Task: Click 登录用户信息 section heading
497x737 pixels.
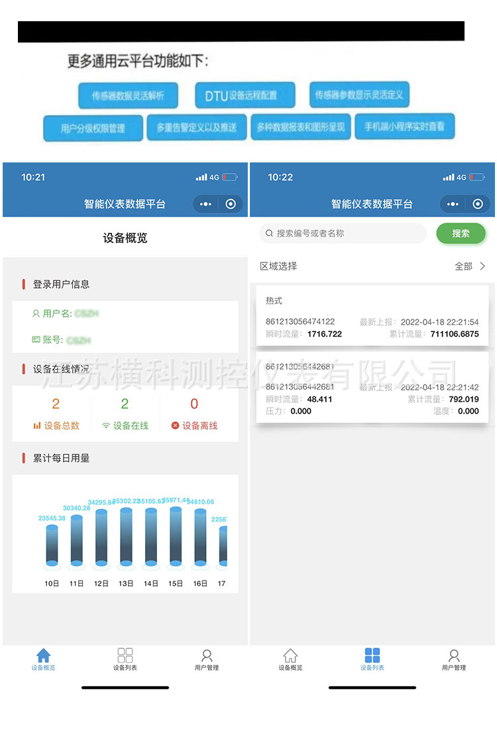Action: (61, 284)
